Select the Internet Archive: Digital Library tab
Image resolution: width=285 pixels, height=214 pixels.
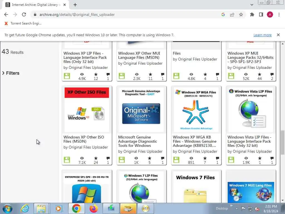point(35,5)
